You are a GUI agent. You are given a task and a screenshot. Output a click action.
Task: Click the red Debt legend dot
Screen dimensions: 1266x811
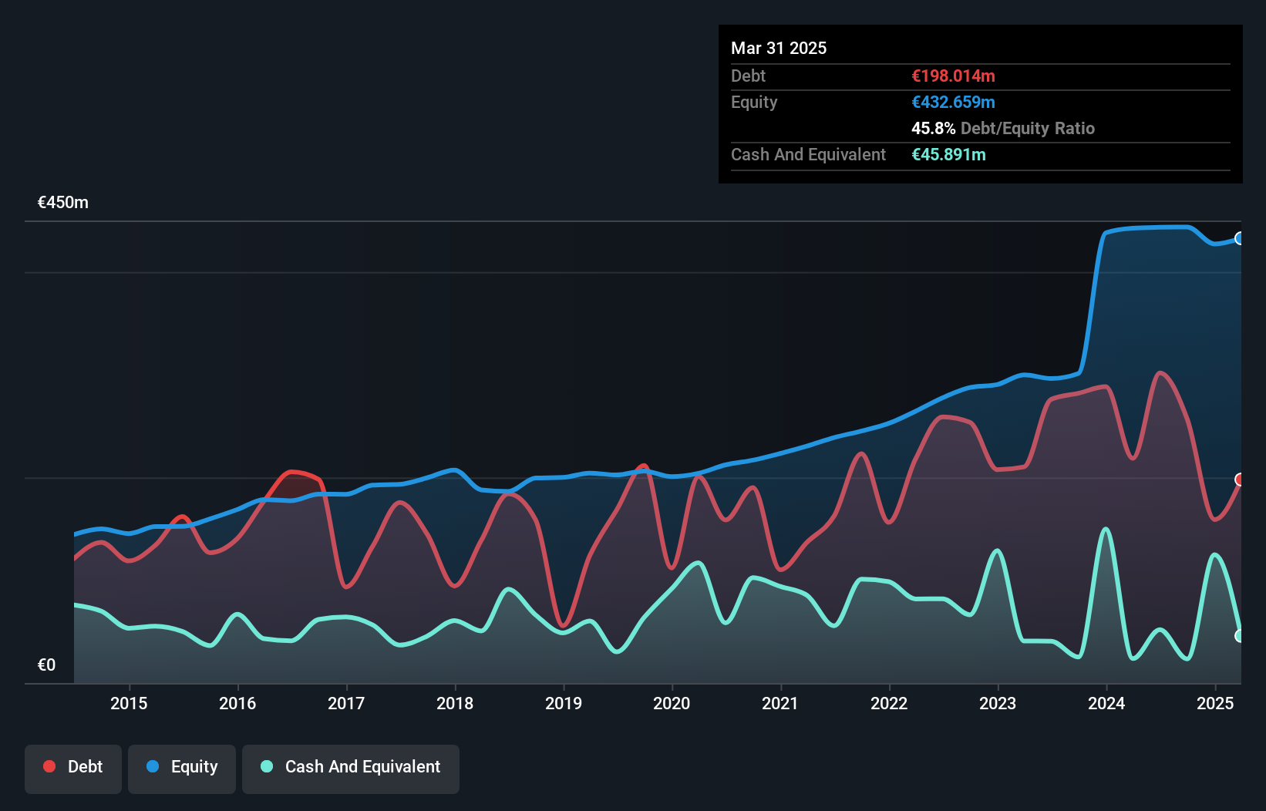pyautogui.click(x=49, y=766)
